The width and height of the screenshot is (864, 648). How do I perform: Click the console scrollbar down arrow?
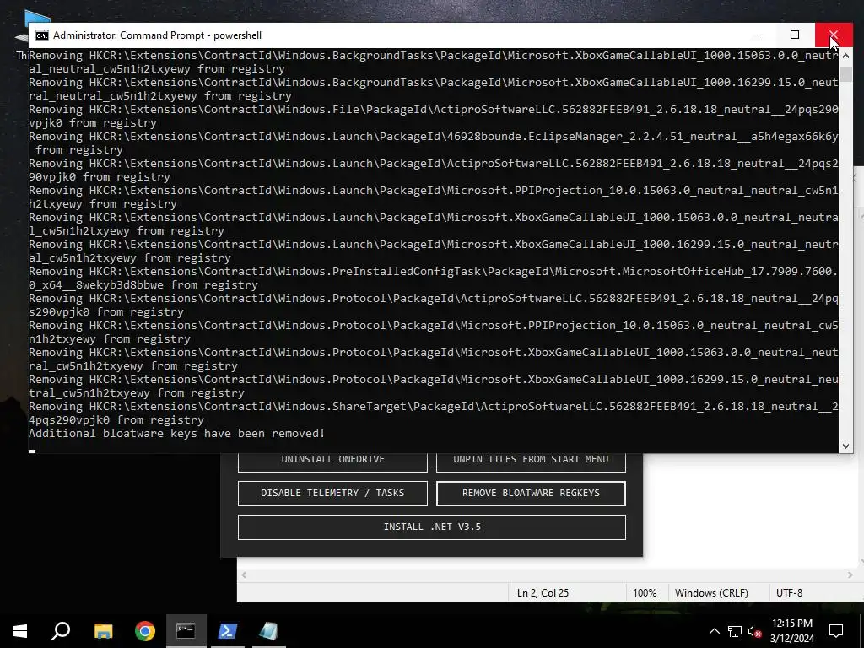tap(845, 446)
